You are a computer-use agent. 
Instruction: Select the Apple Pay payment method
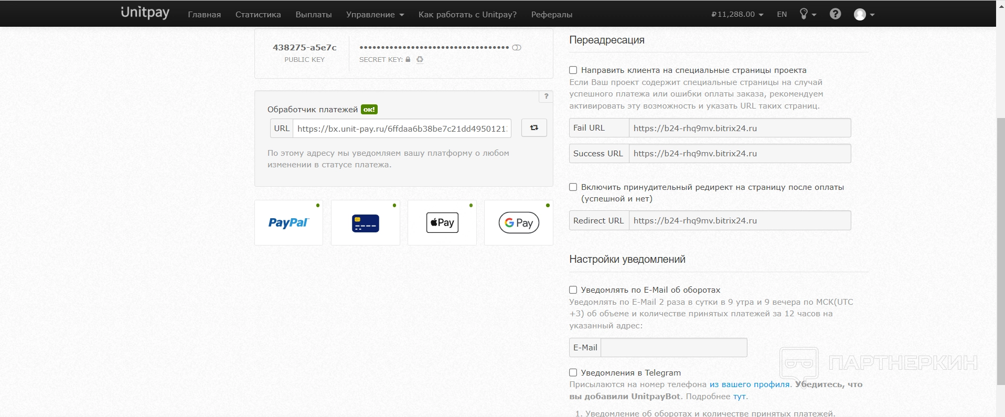[x=442, y=222]
